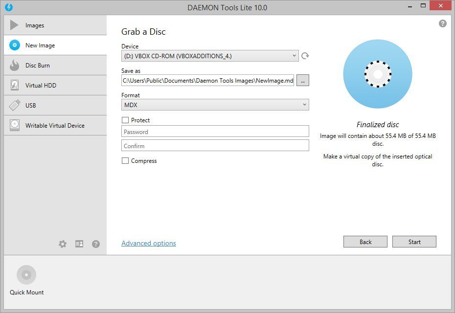Open Advanced options
This screenshot has height=313, width=455.
pyautogui.click(x=148, y=243)
